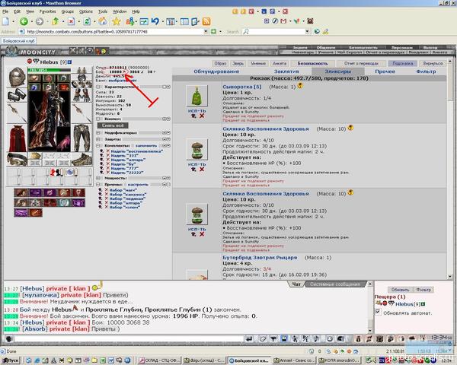Switch to Системные сообщения chat tab
The image size is (457, 365).
335,284
